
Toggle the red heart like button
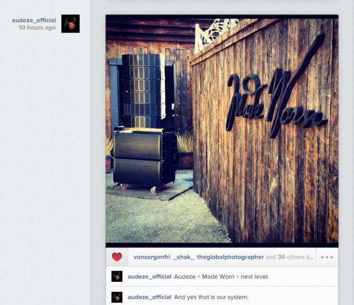(117, 257)
